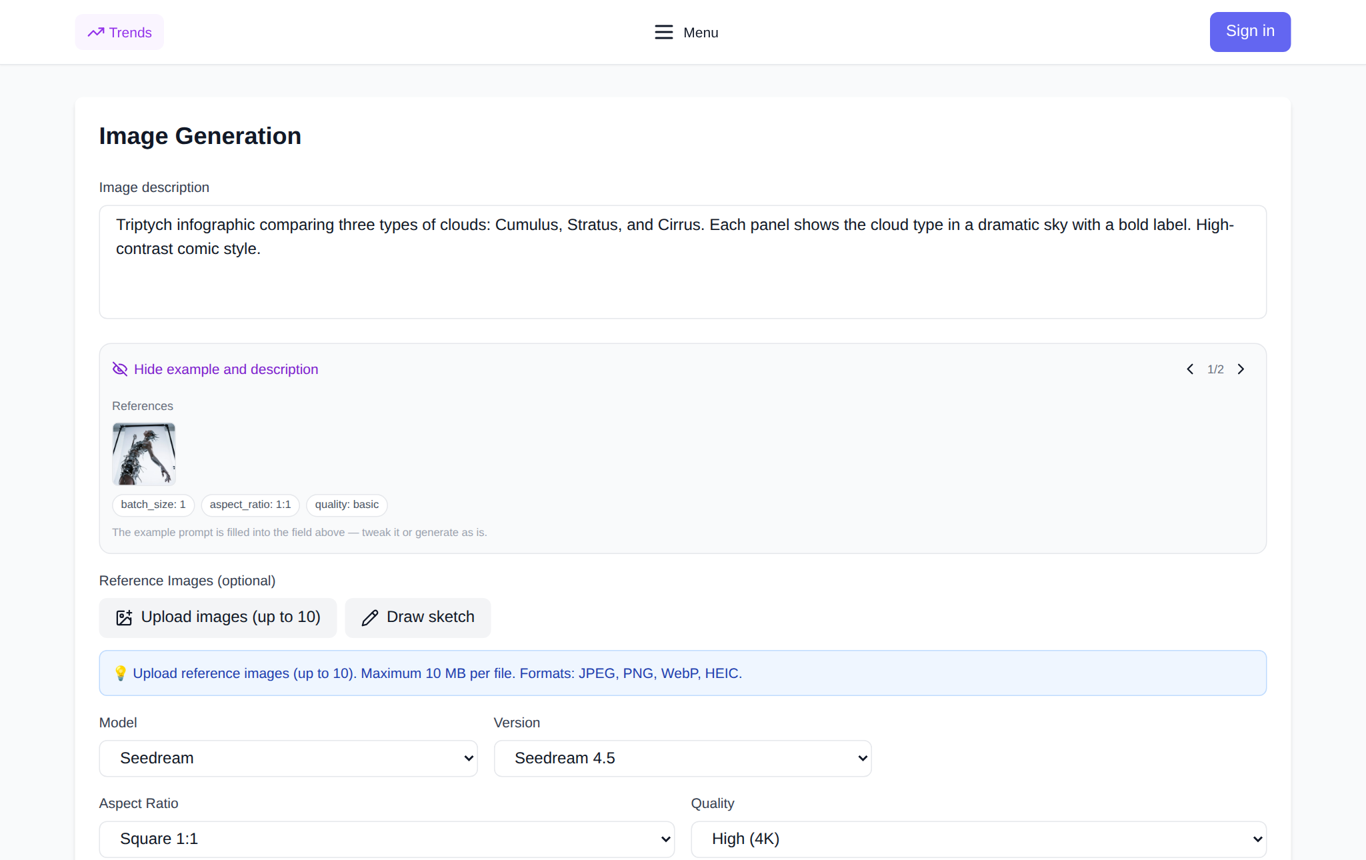
Task: Click into the Image description text field
Action: [x=683, y=262]
